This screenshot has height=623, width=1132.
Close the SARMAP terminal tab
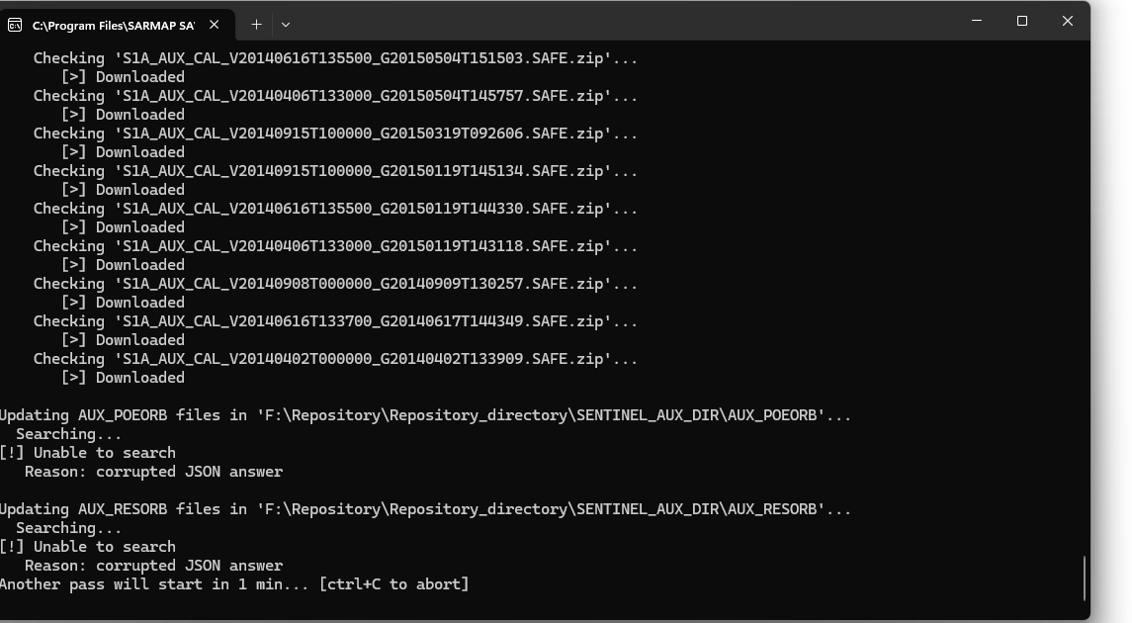[x=214, y=25]
